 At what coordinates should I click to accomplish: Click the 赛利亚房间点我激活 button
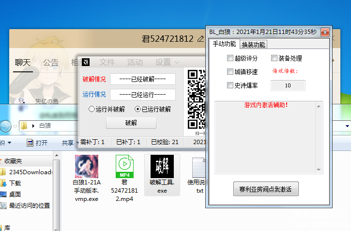tap(265, 188)
